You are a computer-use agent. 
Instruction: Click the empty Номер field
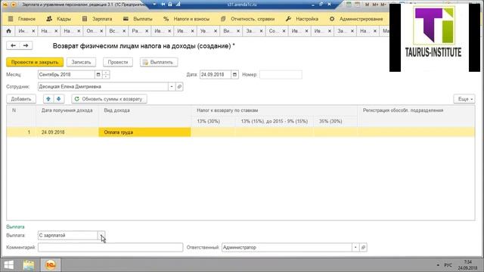281,75
